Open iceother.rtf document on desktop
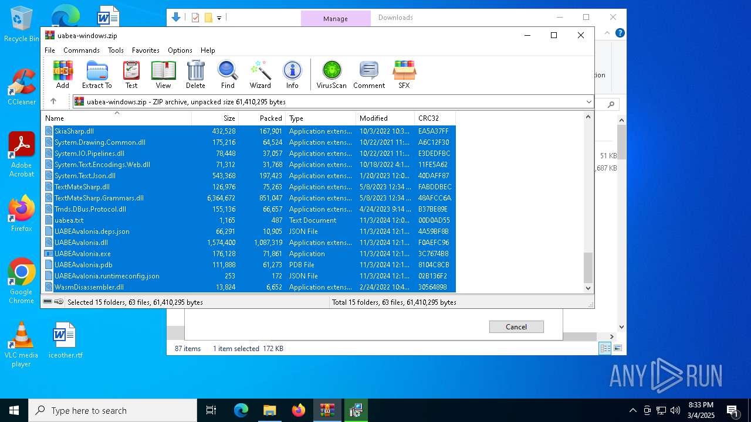 (x=65, y=340)
